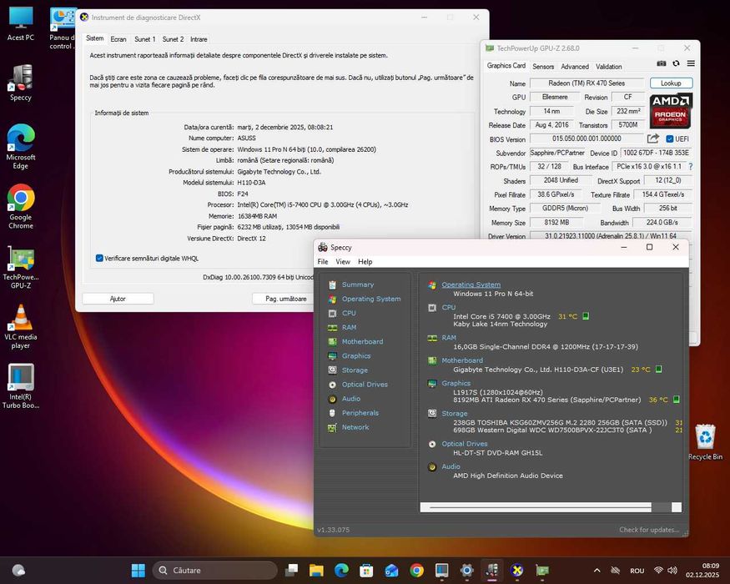Click the GPU-Z Name field Radeon RX 470

point(587,83)
